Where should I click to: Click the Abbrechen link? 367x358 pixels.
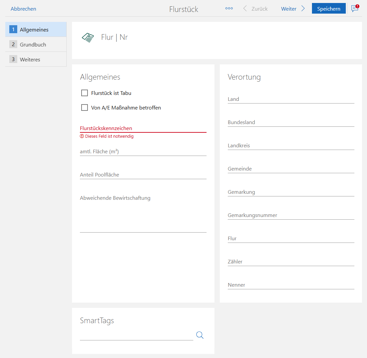(x=23, y=9)
